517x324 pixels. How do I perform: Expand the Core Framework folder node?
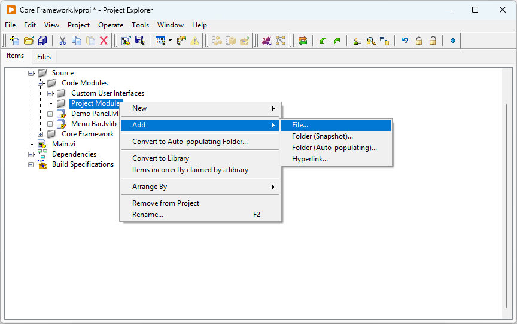[41, 135]
